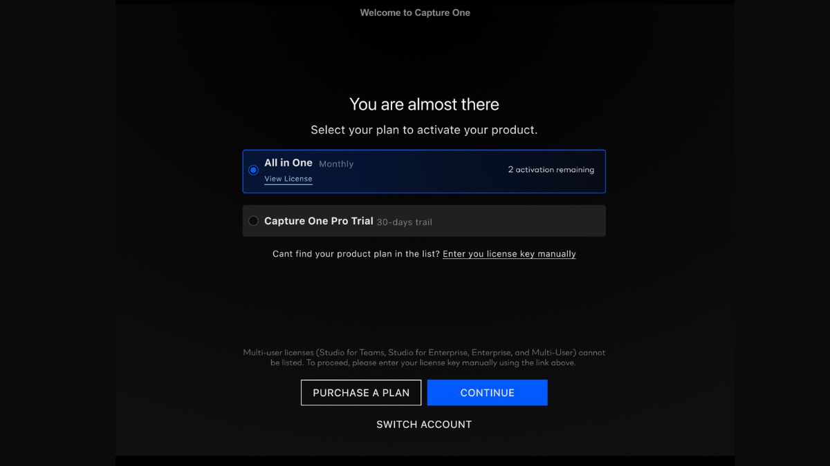This screenshot has height=466, width=830.
Task: Click the blue CONTINUE button
Action: (488, 393)
